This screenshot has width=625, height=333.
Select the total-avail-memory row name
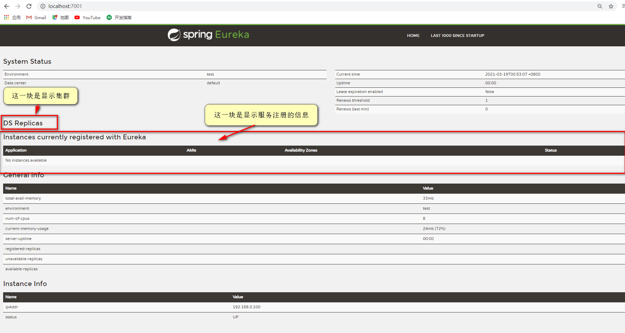(x=23, y=198)
